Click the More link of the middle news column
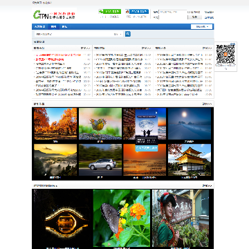Screen dimensions: 249x249 pos(146,48)
